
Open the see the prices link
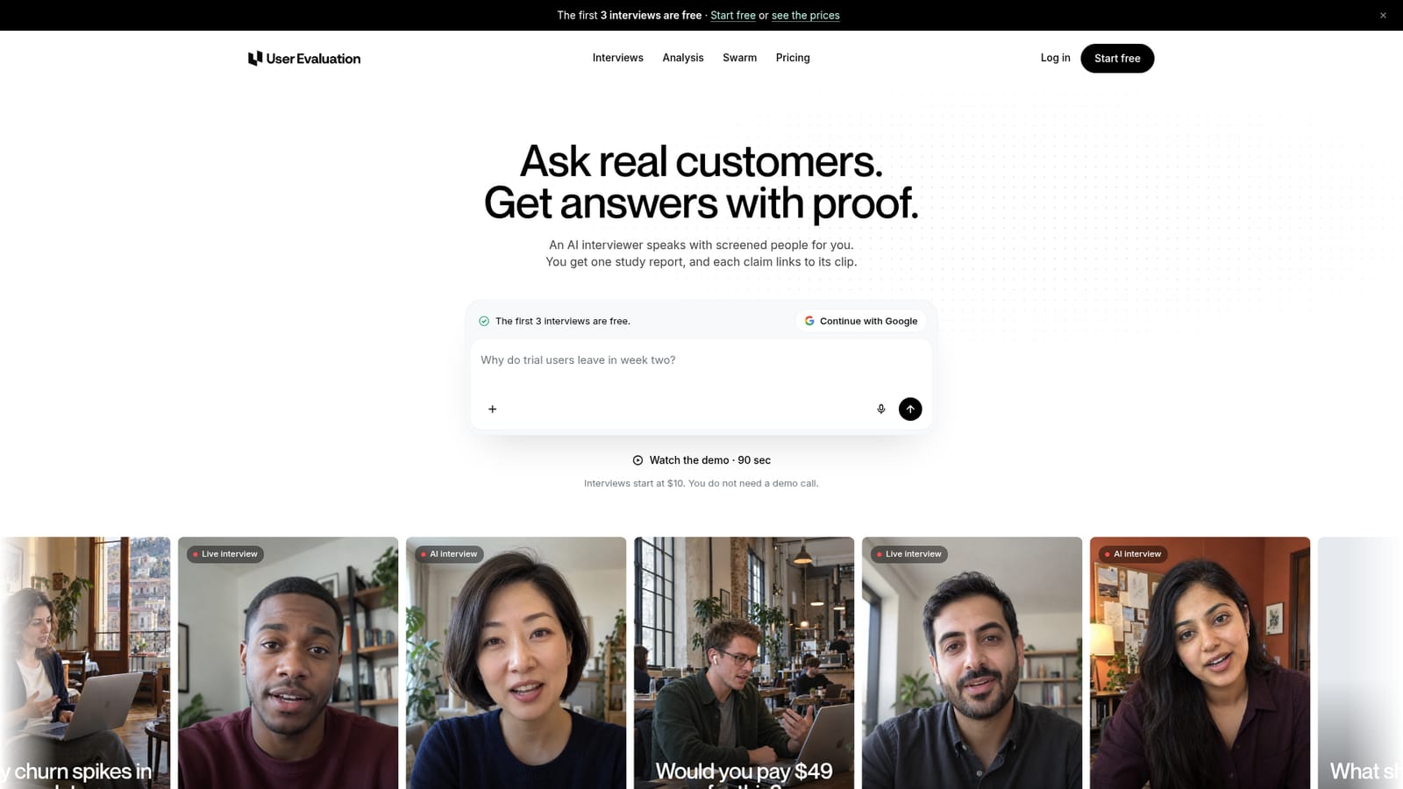click(x=806, y=16)
